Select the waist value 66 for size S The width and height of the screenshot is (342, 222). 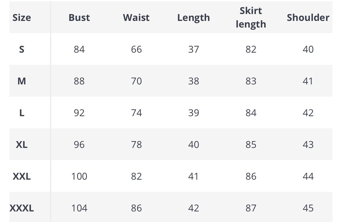click(x=136, y=49)
